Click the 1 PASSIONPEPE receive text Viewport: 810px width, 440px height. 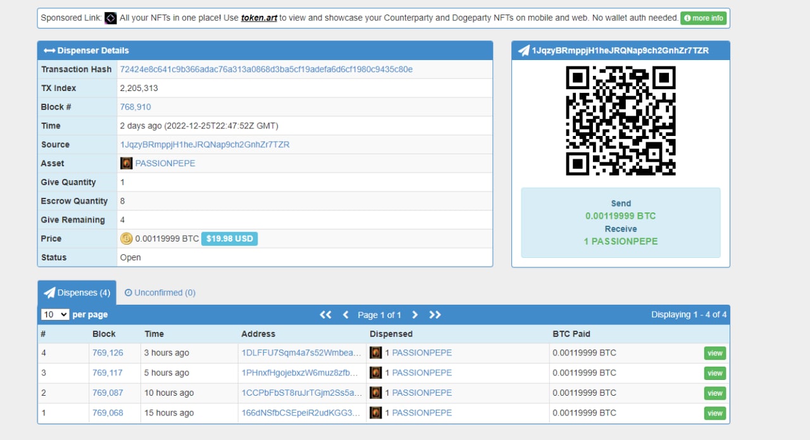[621, 241]
